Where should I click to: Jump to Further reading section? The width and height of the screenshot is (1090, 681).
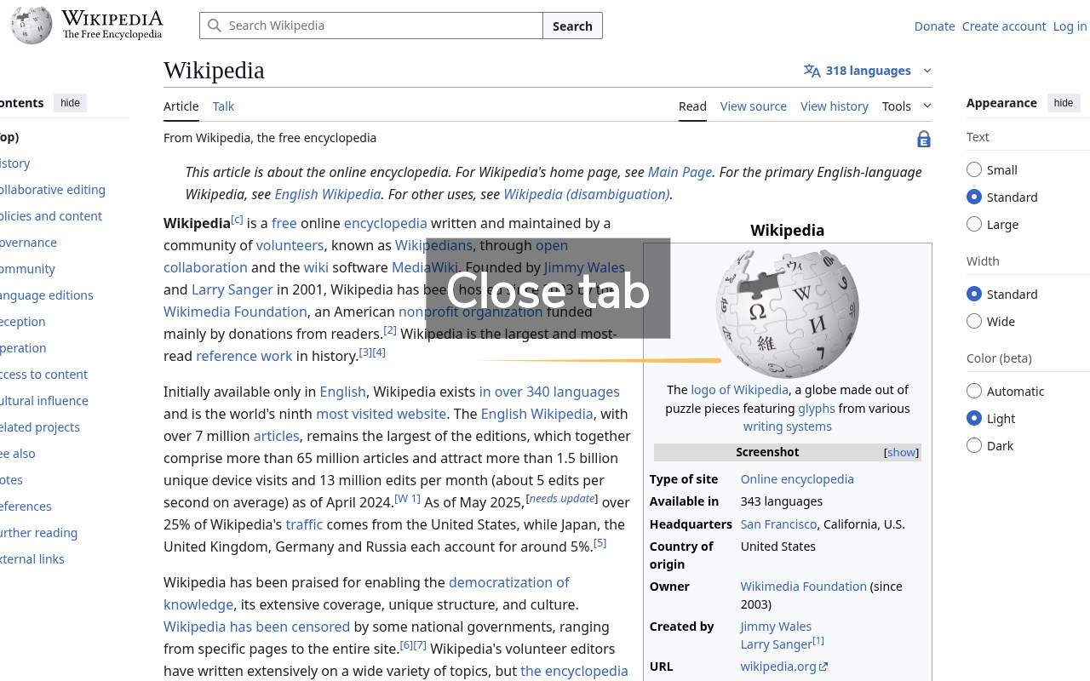37,533
